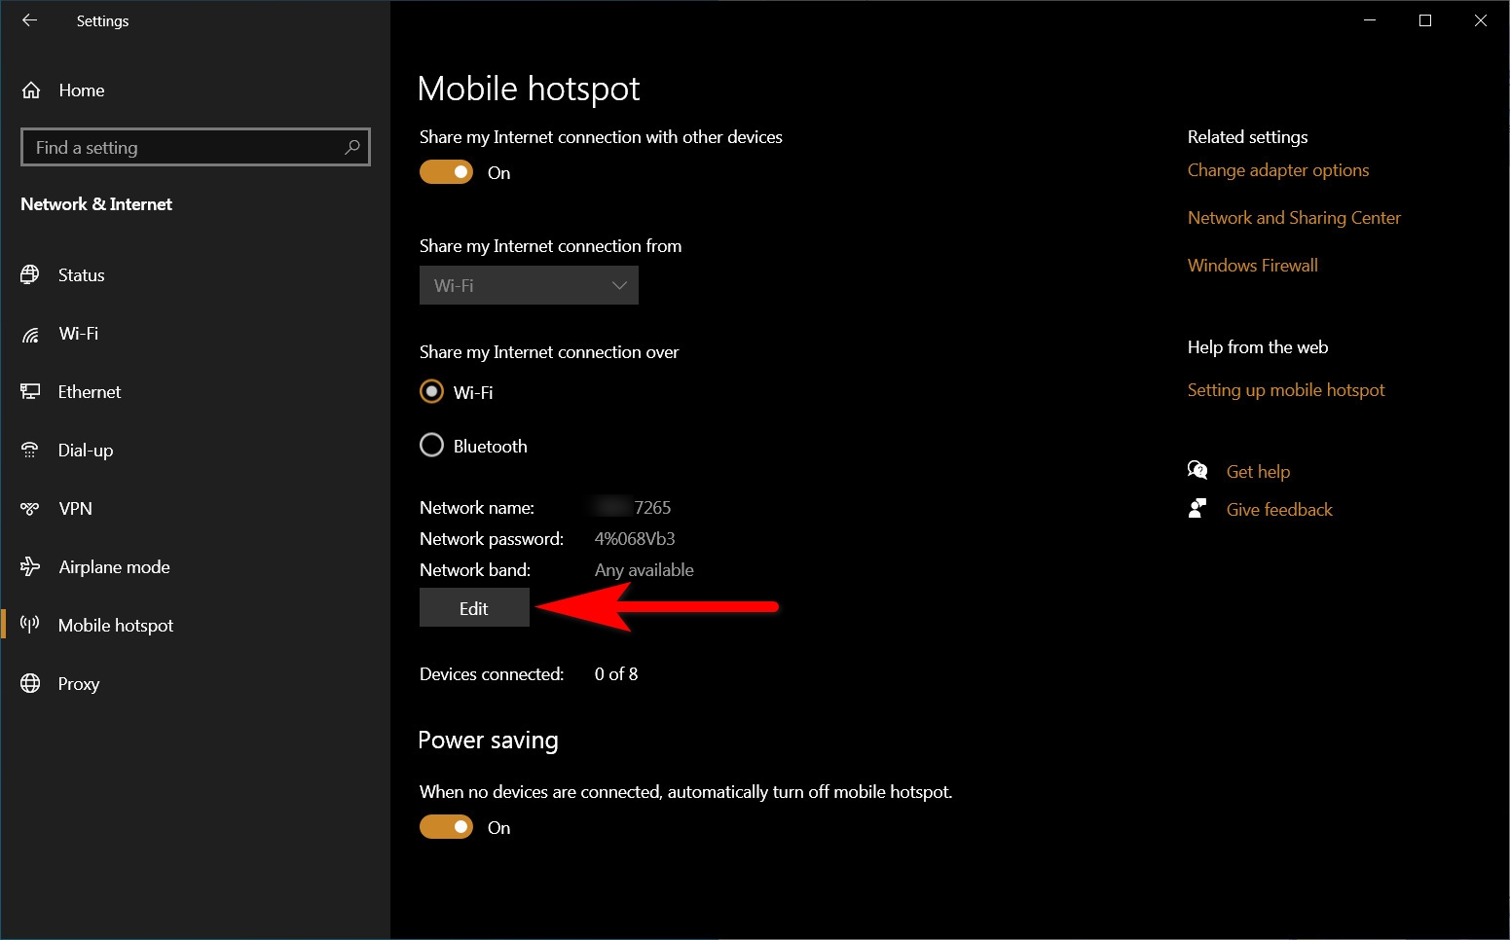This screenshot has width=1510, height=940.
Task: Click the Get help link
Action: tap(1258, 472)
